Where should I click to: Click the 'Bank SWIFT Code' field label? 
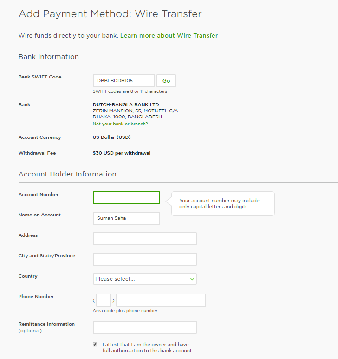(40, 77)
